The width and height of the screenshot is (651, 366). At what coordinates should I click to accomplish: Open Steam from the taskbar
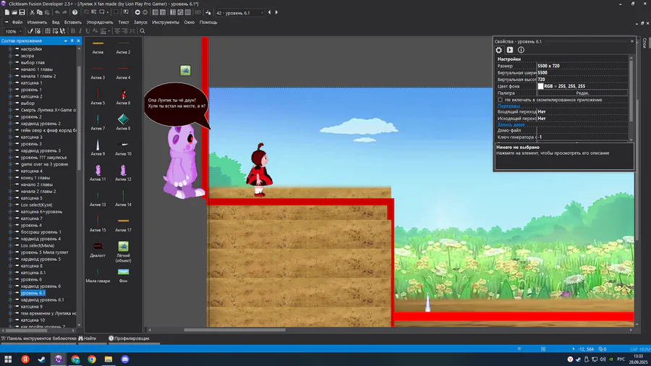click(x=42, y=359)
